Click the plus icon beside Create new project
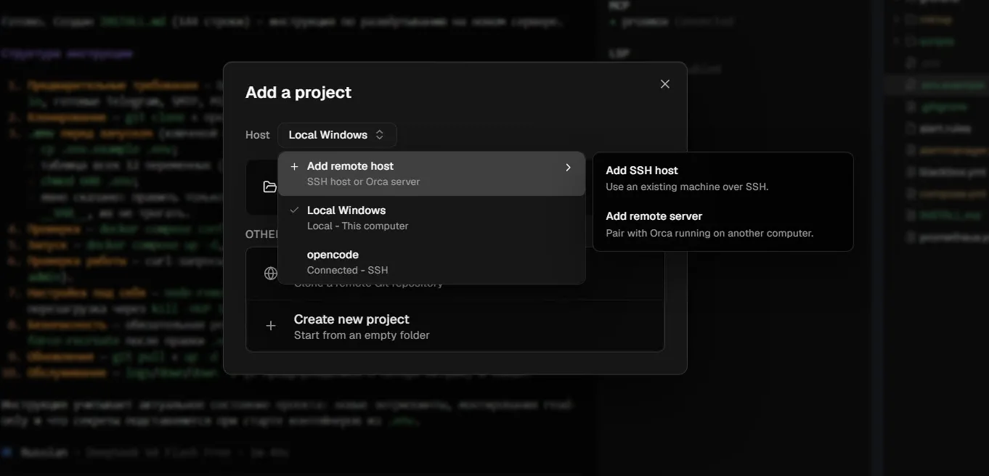 point(270,327)
